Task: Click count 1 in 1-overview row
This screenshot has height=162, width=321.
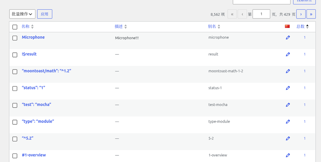Action: coord(305,155)
